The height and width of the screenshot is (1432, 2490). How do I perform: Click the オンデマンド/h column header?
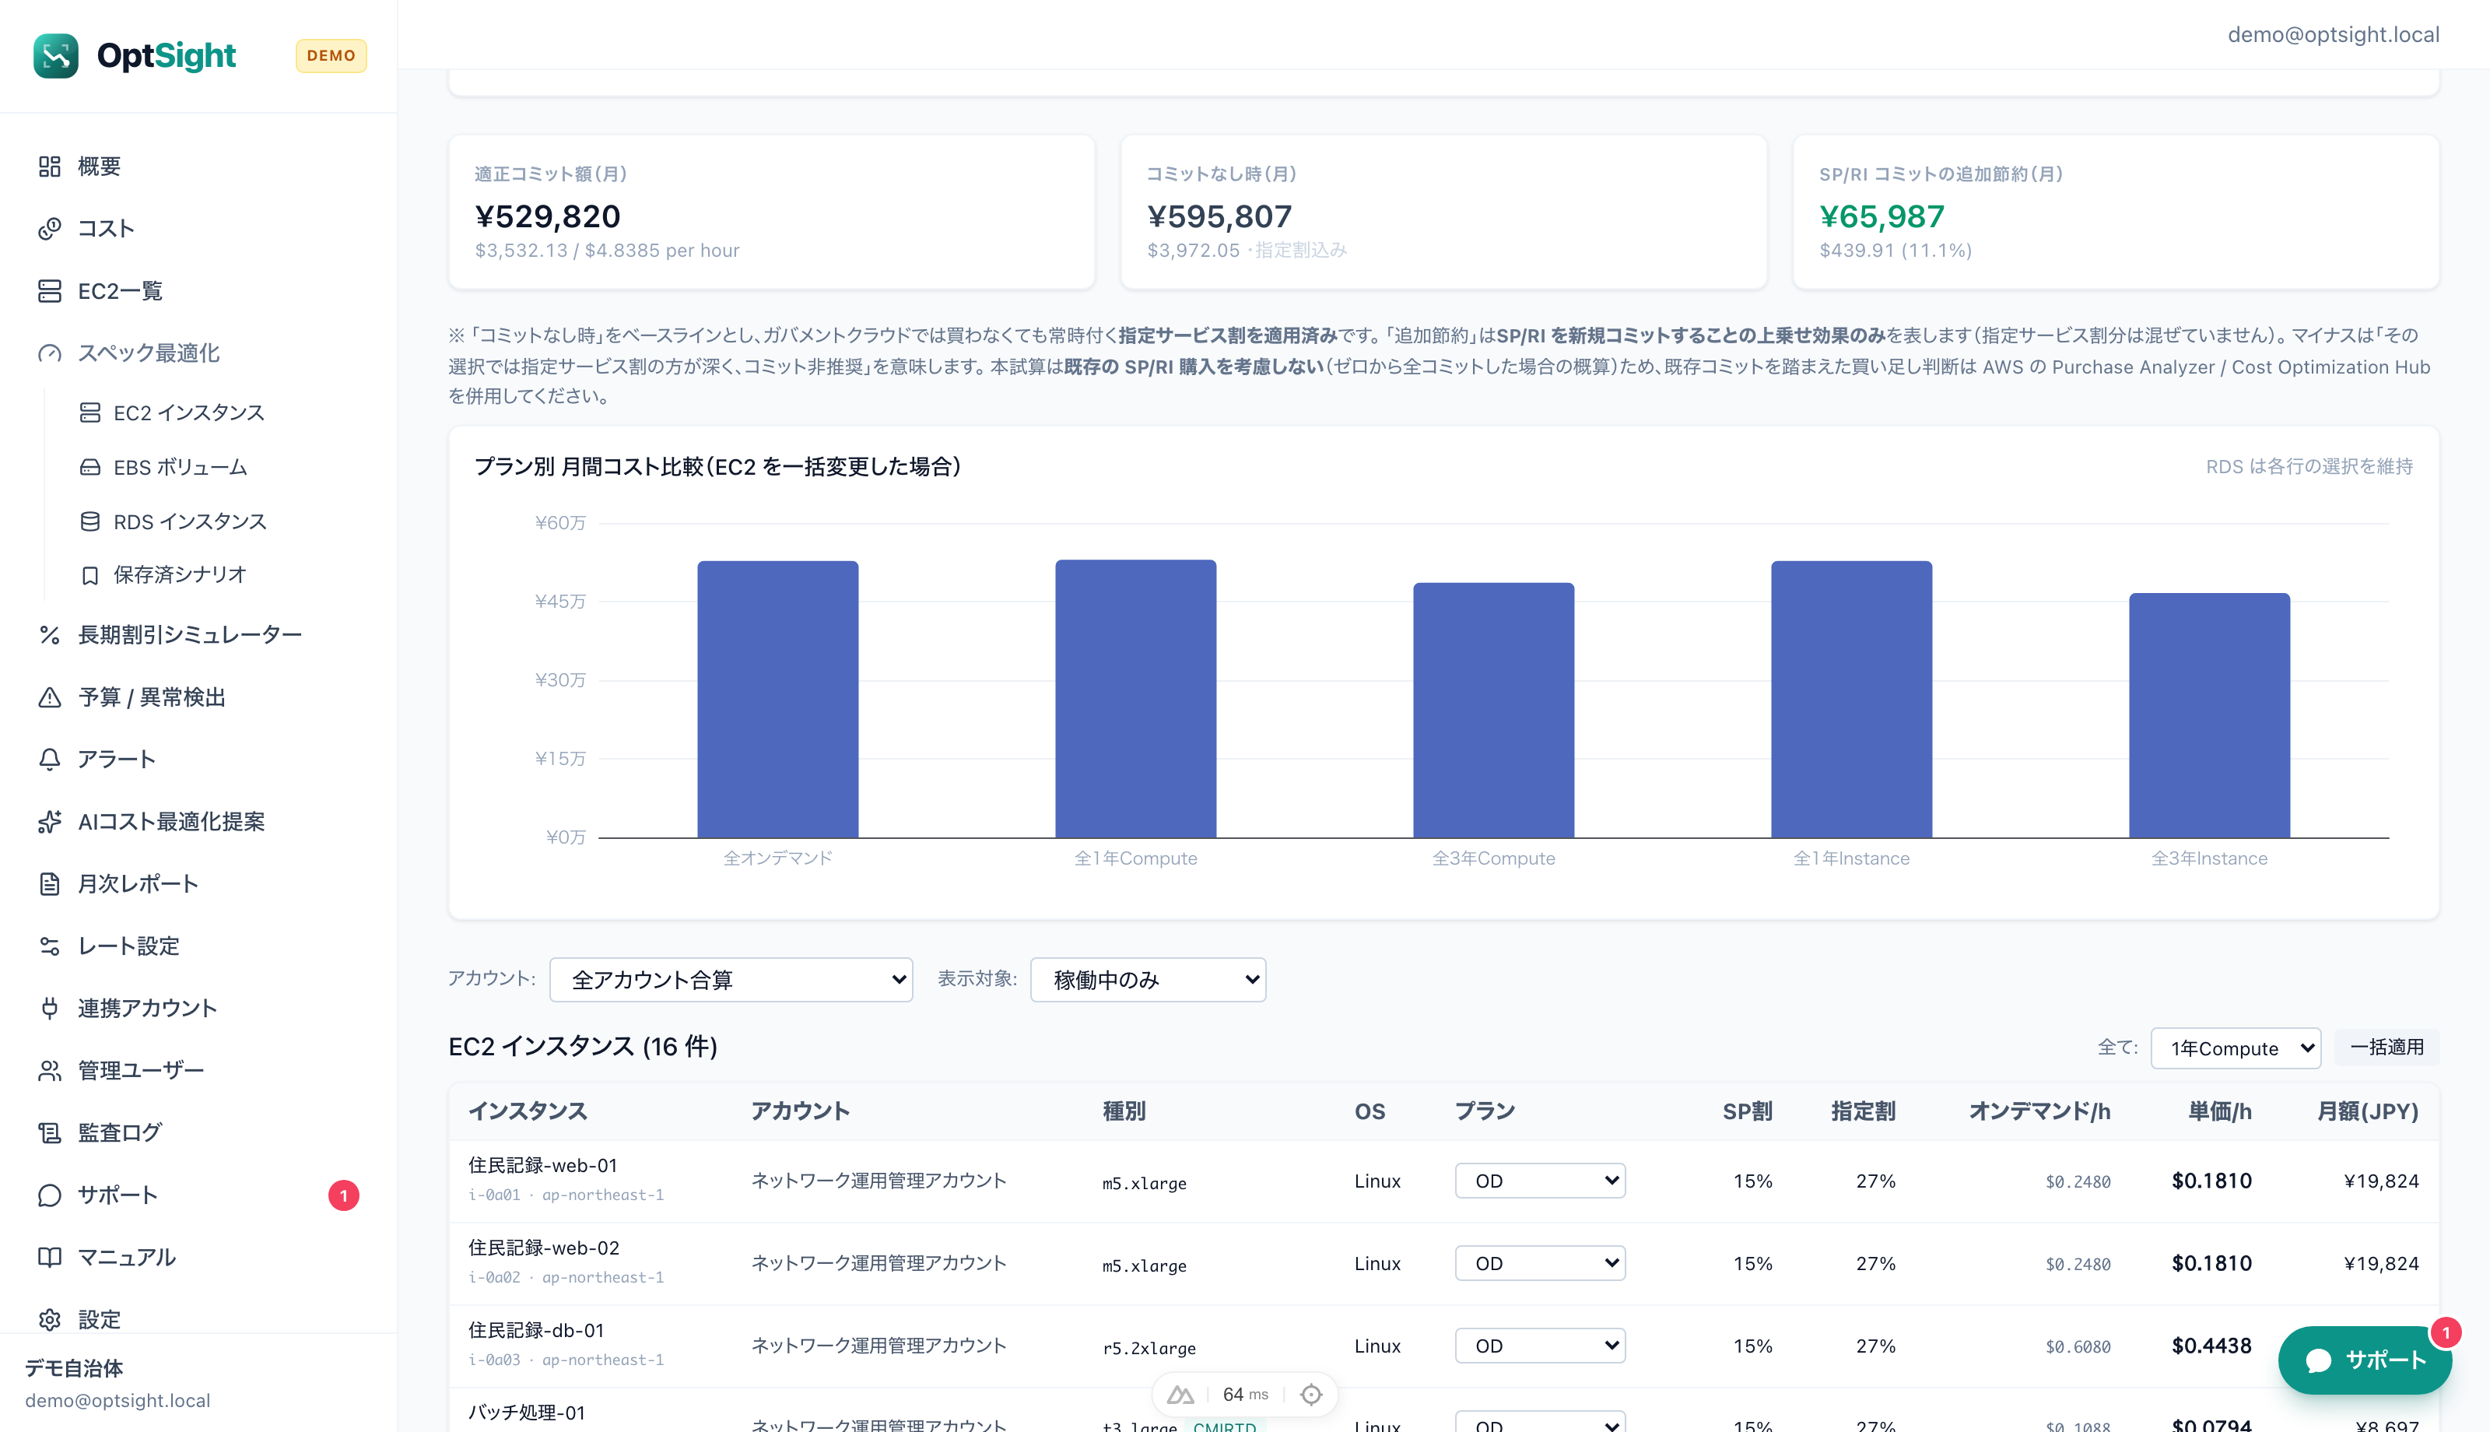(x=2039, y=1111)
